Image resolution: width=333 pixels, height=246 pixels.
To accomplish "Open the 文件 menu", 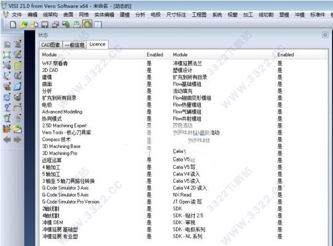I will (x=17, y=14).
